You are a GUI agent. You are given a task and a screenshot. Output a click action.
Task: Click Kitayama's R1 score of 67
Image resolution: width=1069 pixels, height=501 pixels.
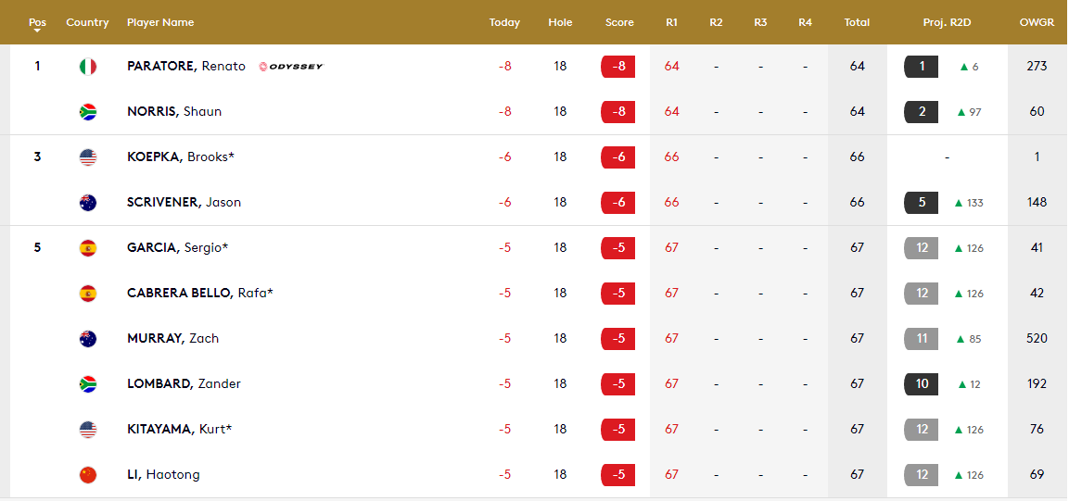[x=671, y=430]
